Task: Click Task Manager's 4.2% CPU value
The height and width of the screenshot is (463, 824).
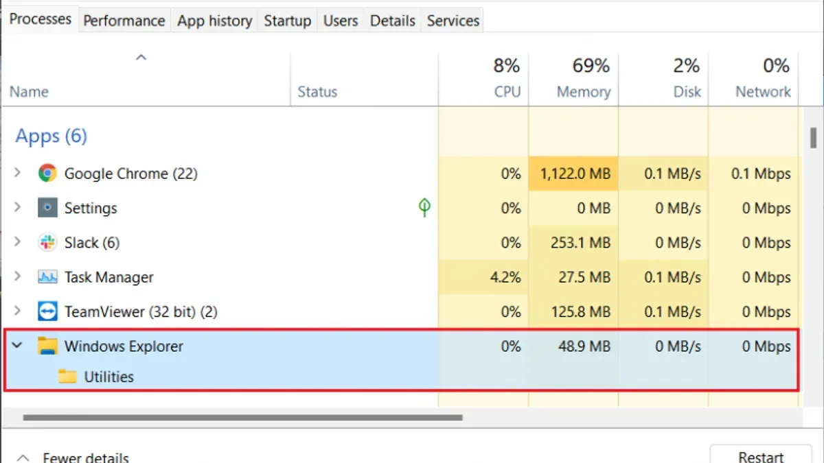Action: click(x=507, y=277)
